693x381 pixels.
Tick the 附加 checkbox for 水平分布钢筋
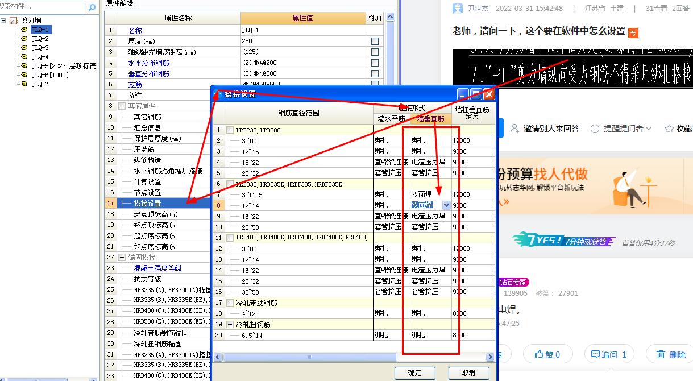point(375,63)
